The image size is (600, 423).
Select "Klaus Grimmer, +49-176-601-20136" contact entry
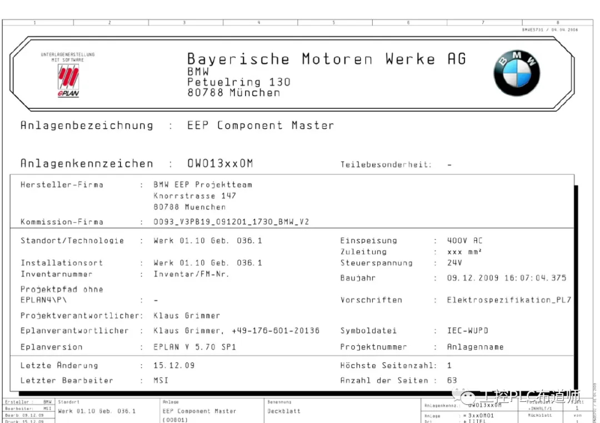(x=237, y=330)
